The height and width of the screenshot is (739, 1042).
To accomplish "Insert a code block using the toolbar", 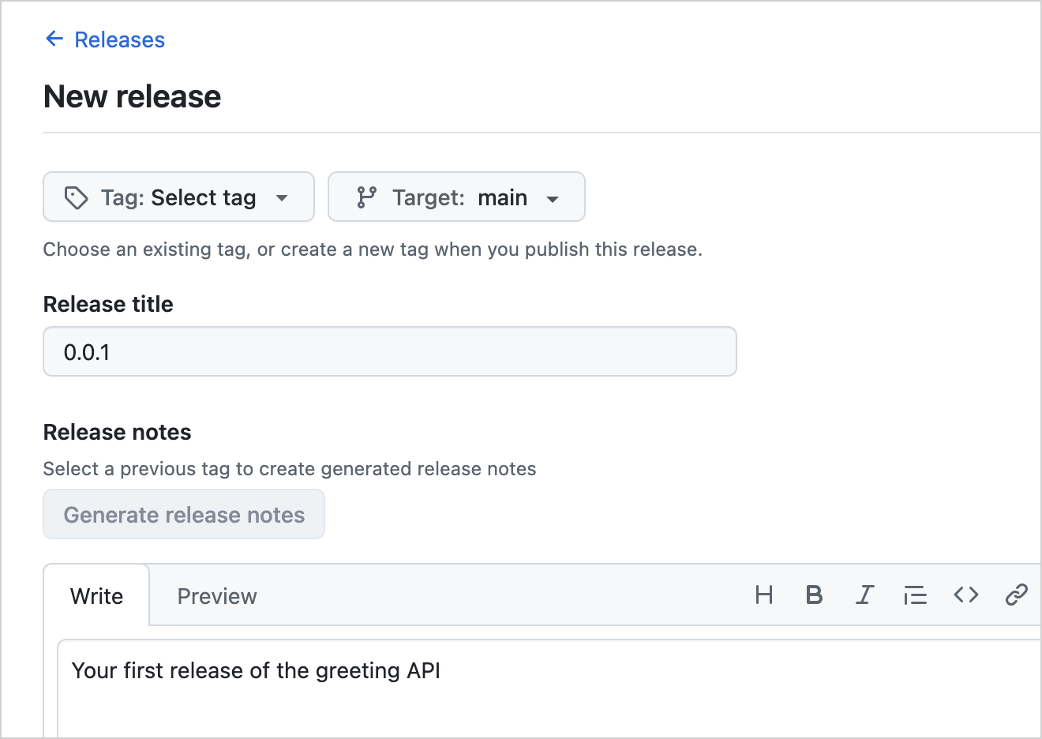I will 965,595.
